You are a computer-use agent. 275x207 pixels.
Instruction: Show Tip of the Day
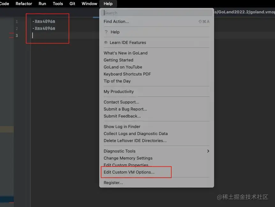pyautogui.click(x=156, y=81)
